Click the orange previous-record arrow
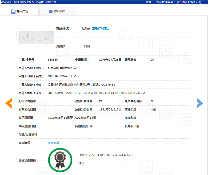This screenshot has width=210, height=175. pos(9,103)
